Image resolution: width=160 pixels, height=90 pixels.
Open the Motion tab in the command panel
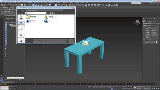[152, 19]
